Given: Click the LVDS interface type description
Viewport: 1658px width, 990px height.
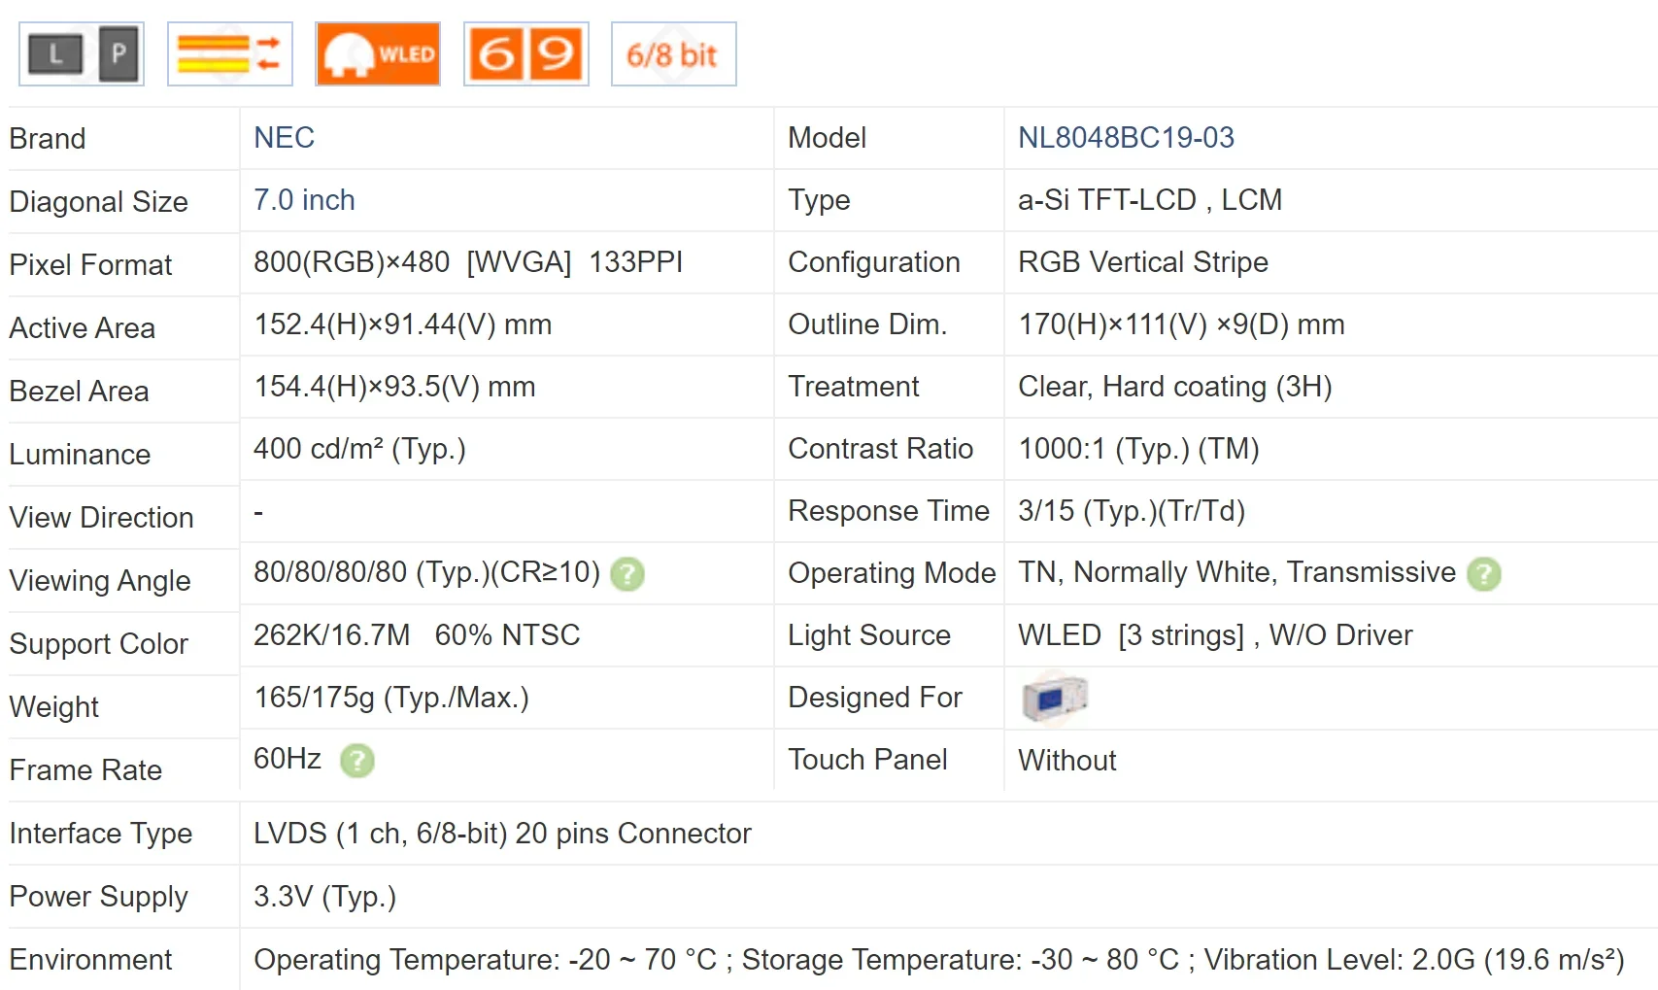Looking at the screenshot, I should [502, 834].
